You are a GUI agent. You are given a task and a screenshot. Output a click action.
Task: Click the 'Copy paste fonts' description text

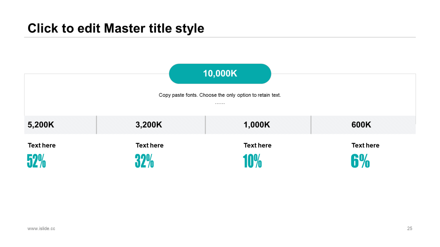point(220,95)
